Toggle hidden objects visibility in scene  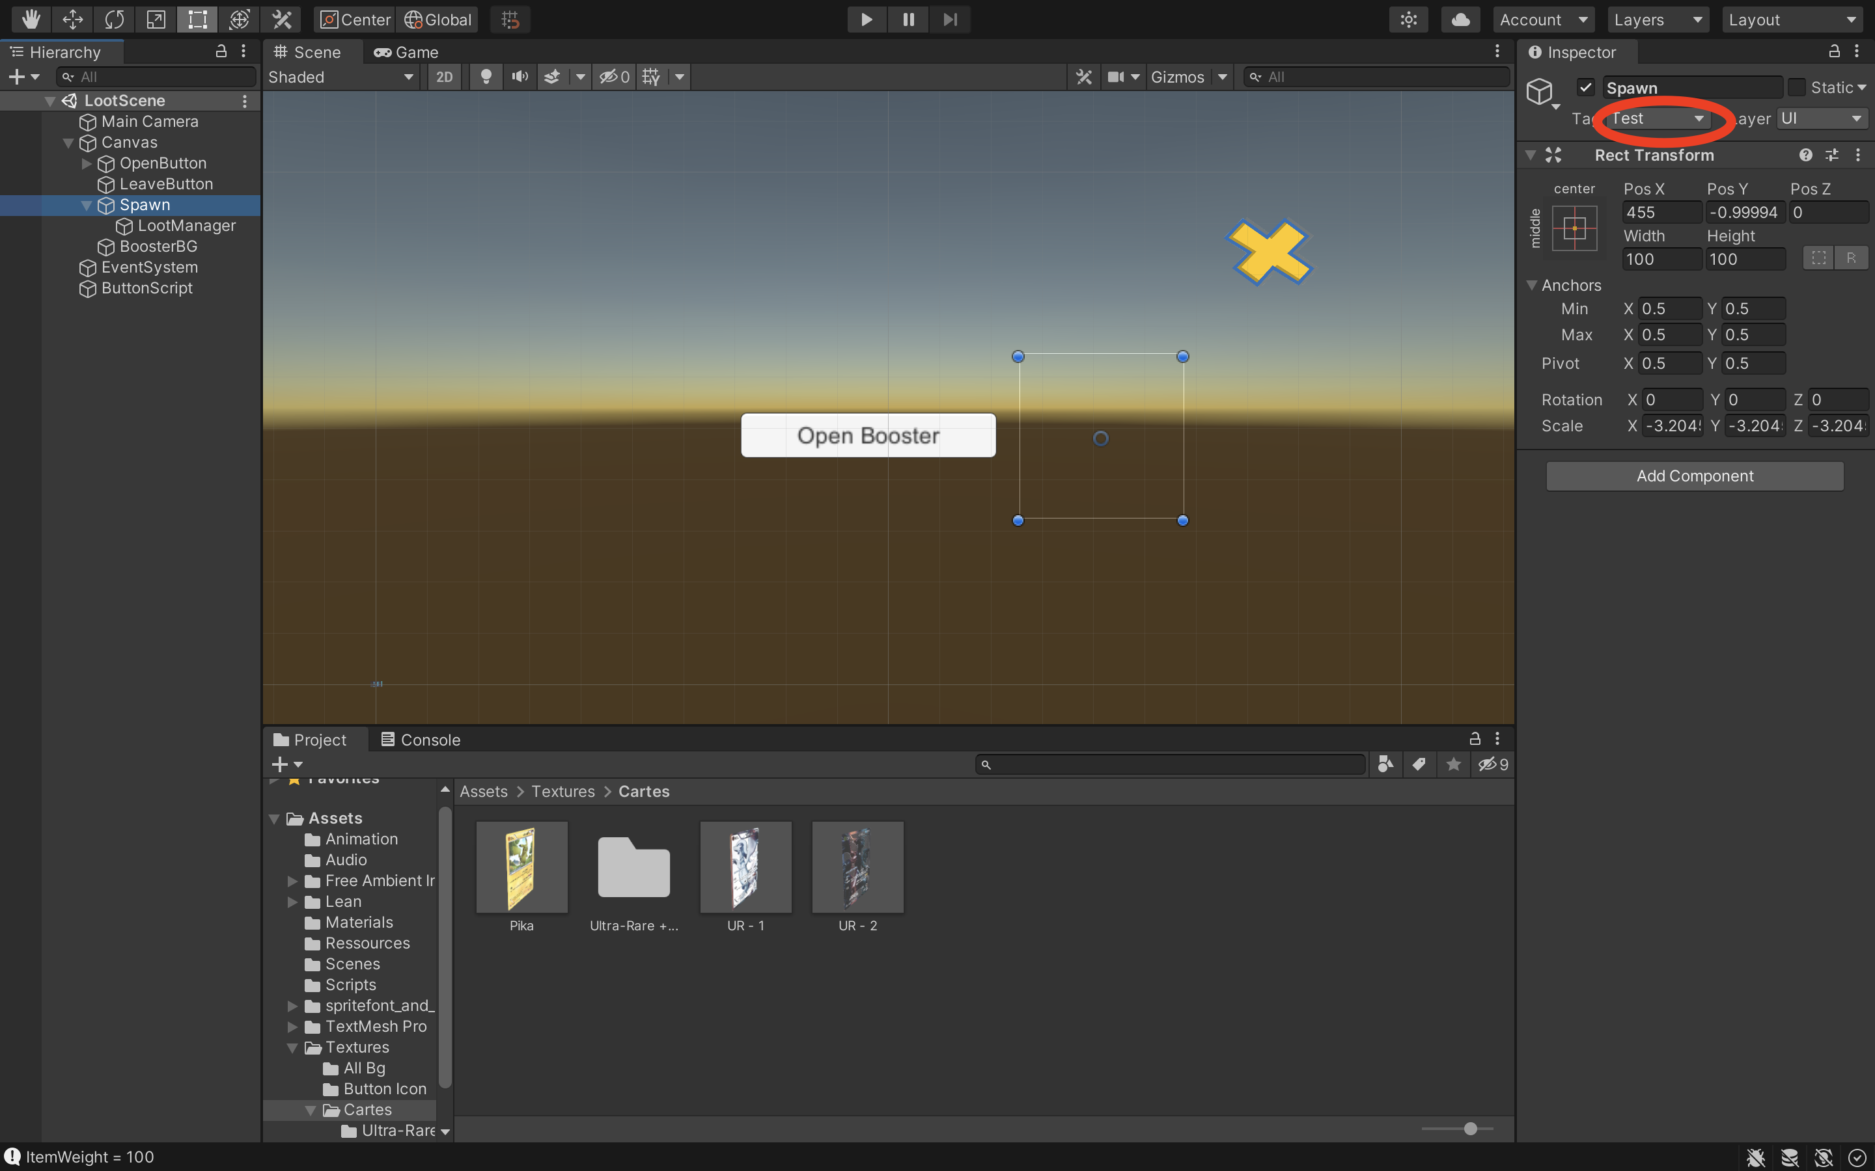615,77
